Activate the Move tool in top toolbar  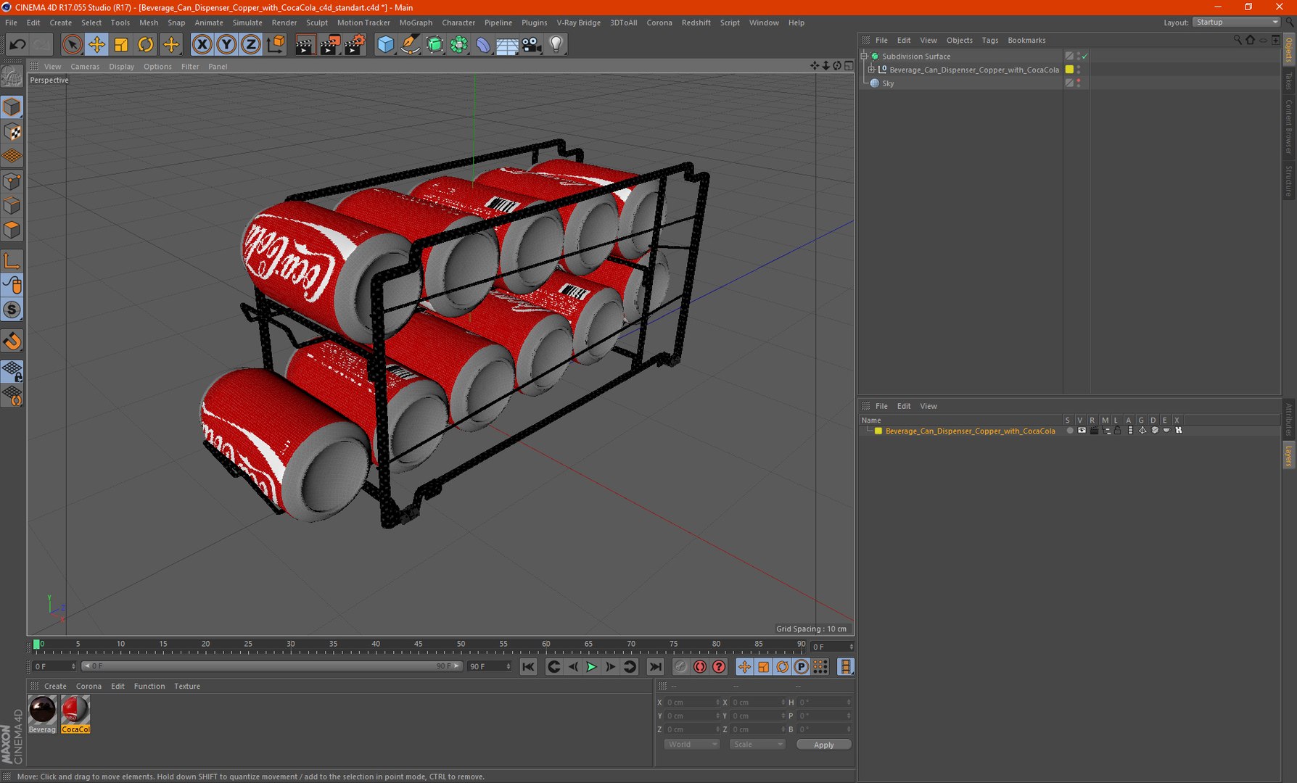point(96,45)
